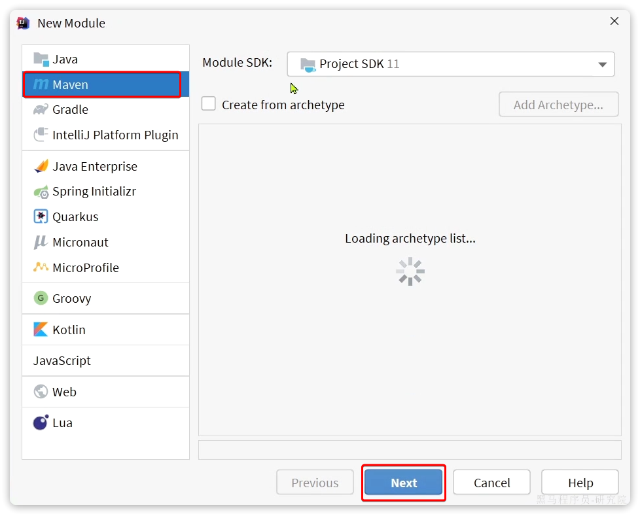Click the Lua moon icon
The image size is (640, 516).
click(x=41, y=422)
